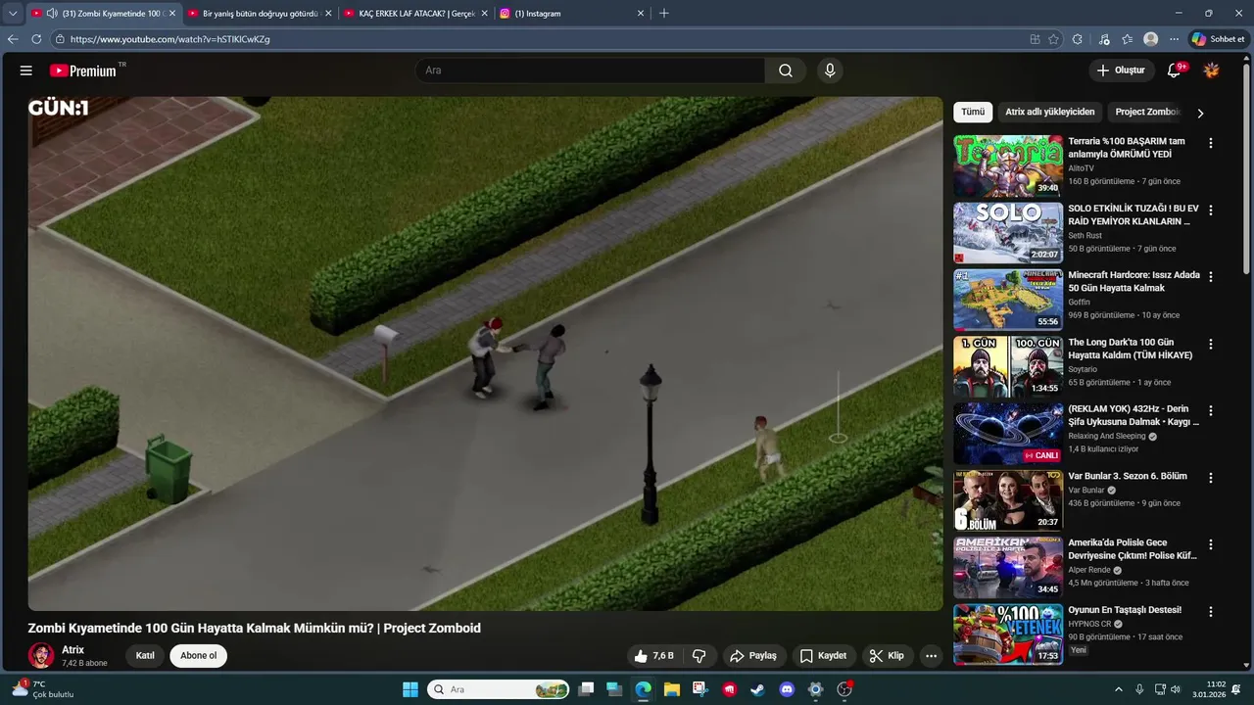Show hidden system tray icons chevron

pos(1119,689)
